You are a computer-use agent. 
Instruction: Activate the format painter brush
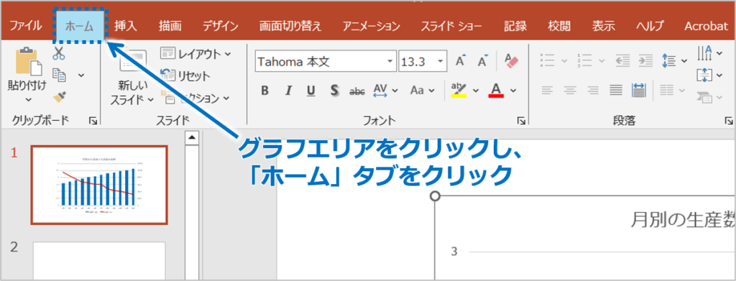point(59,96)
